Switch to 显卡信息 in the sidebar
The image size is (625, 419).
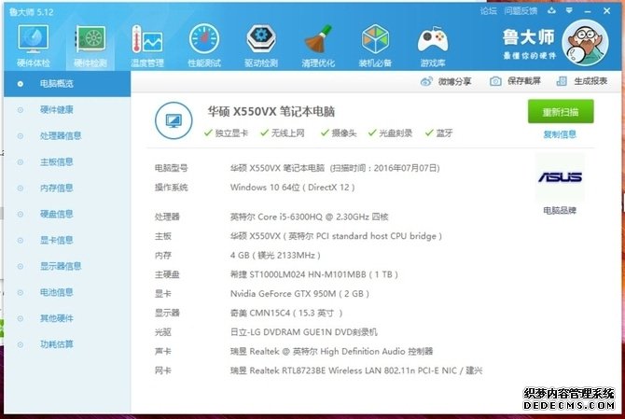point(56,240)
